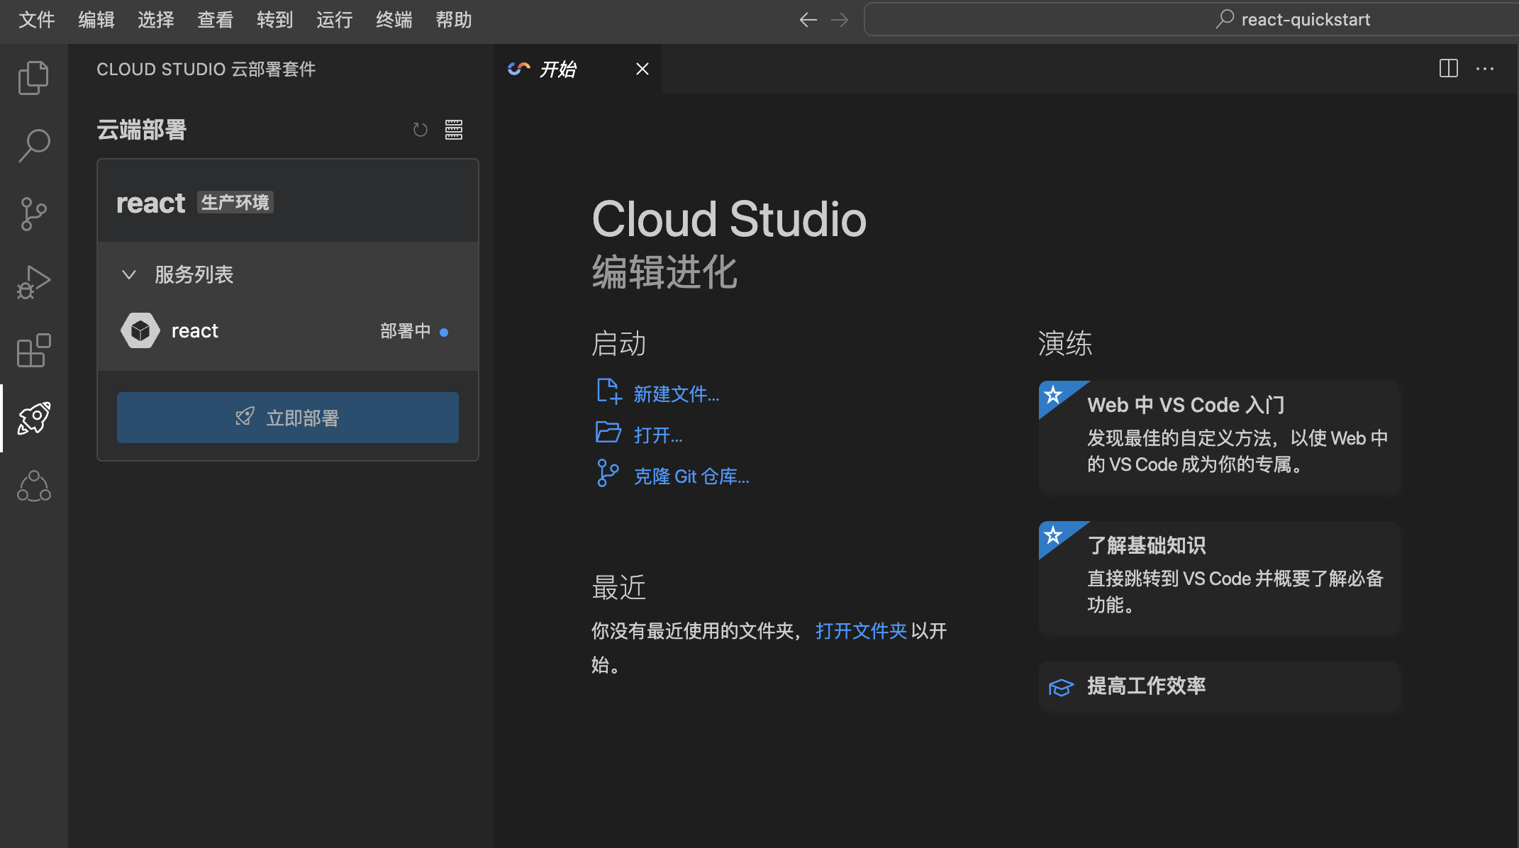The height and width of the screenshot is (848, 1519).
Task: Open the 文件 menu
Action: pyautogui.click(x=37, y=20)
